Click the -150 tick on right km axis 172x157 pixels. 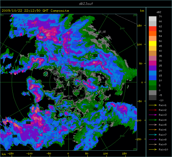[x=138, y=139]
